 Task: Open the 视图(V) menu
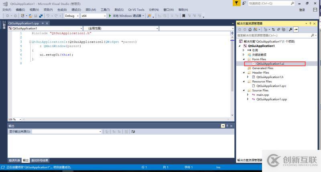coord(34,10)
